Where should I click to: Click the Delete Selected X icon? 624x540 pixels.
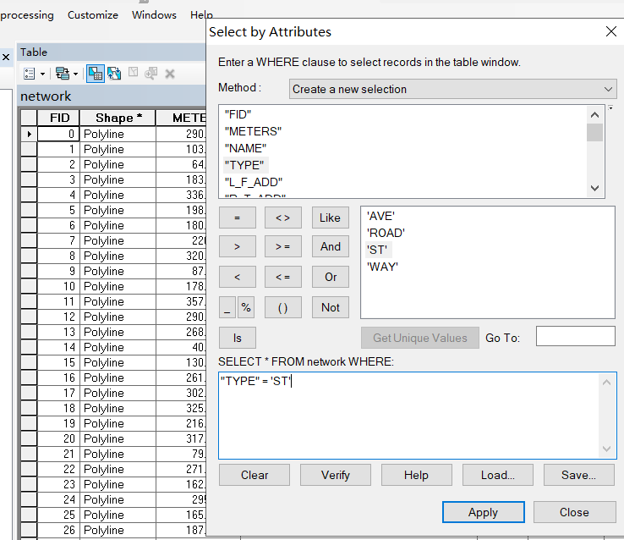click(x=170, y=74)
